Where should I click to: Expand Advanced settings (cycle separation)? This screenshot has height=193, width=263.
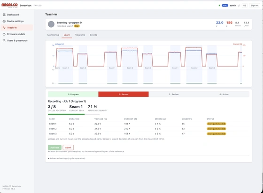67,158
